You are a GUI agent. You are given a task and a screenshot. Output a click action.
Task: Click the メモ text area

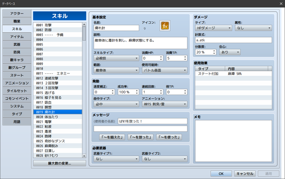[x=233, y=141]
